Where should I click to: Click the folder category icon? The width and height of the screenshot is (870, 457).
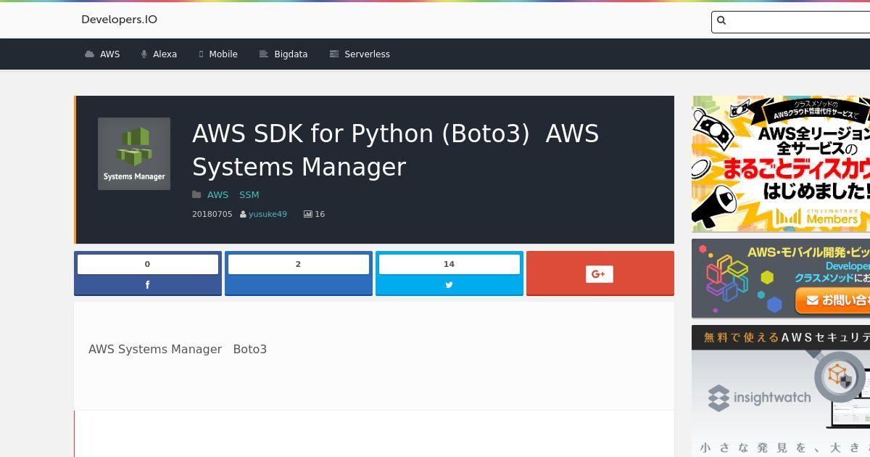[x=196, y=194]
